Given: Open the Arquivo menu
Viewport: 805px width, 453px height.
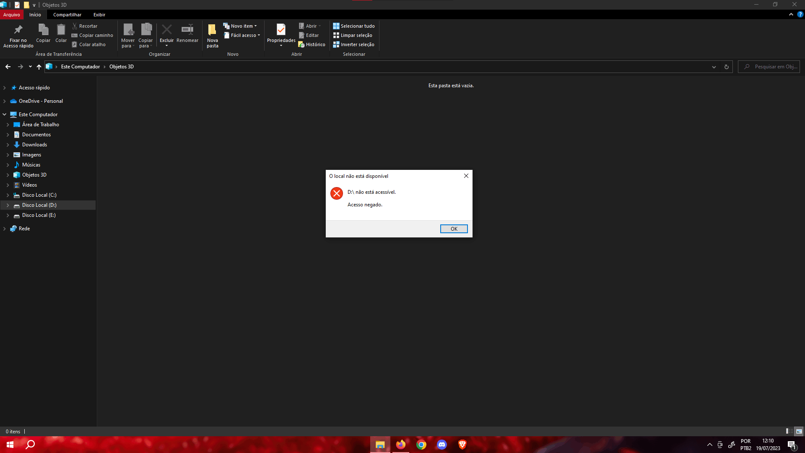Looking at the screenshot, I should [x=11, y=15].
